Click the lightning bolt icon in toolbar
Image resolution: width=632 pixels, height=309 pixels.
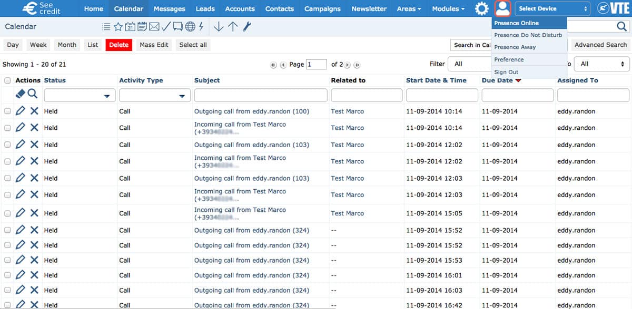click(201, 27)
